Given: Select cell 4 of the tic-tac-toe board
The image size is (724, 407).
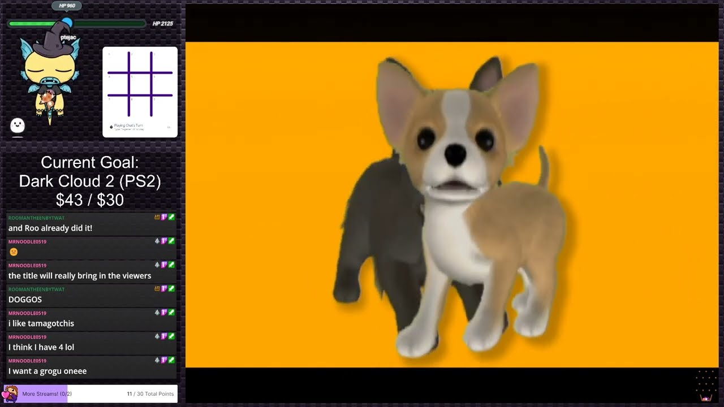Looking at the screenshot, I should 118,84.
